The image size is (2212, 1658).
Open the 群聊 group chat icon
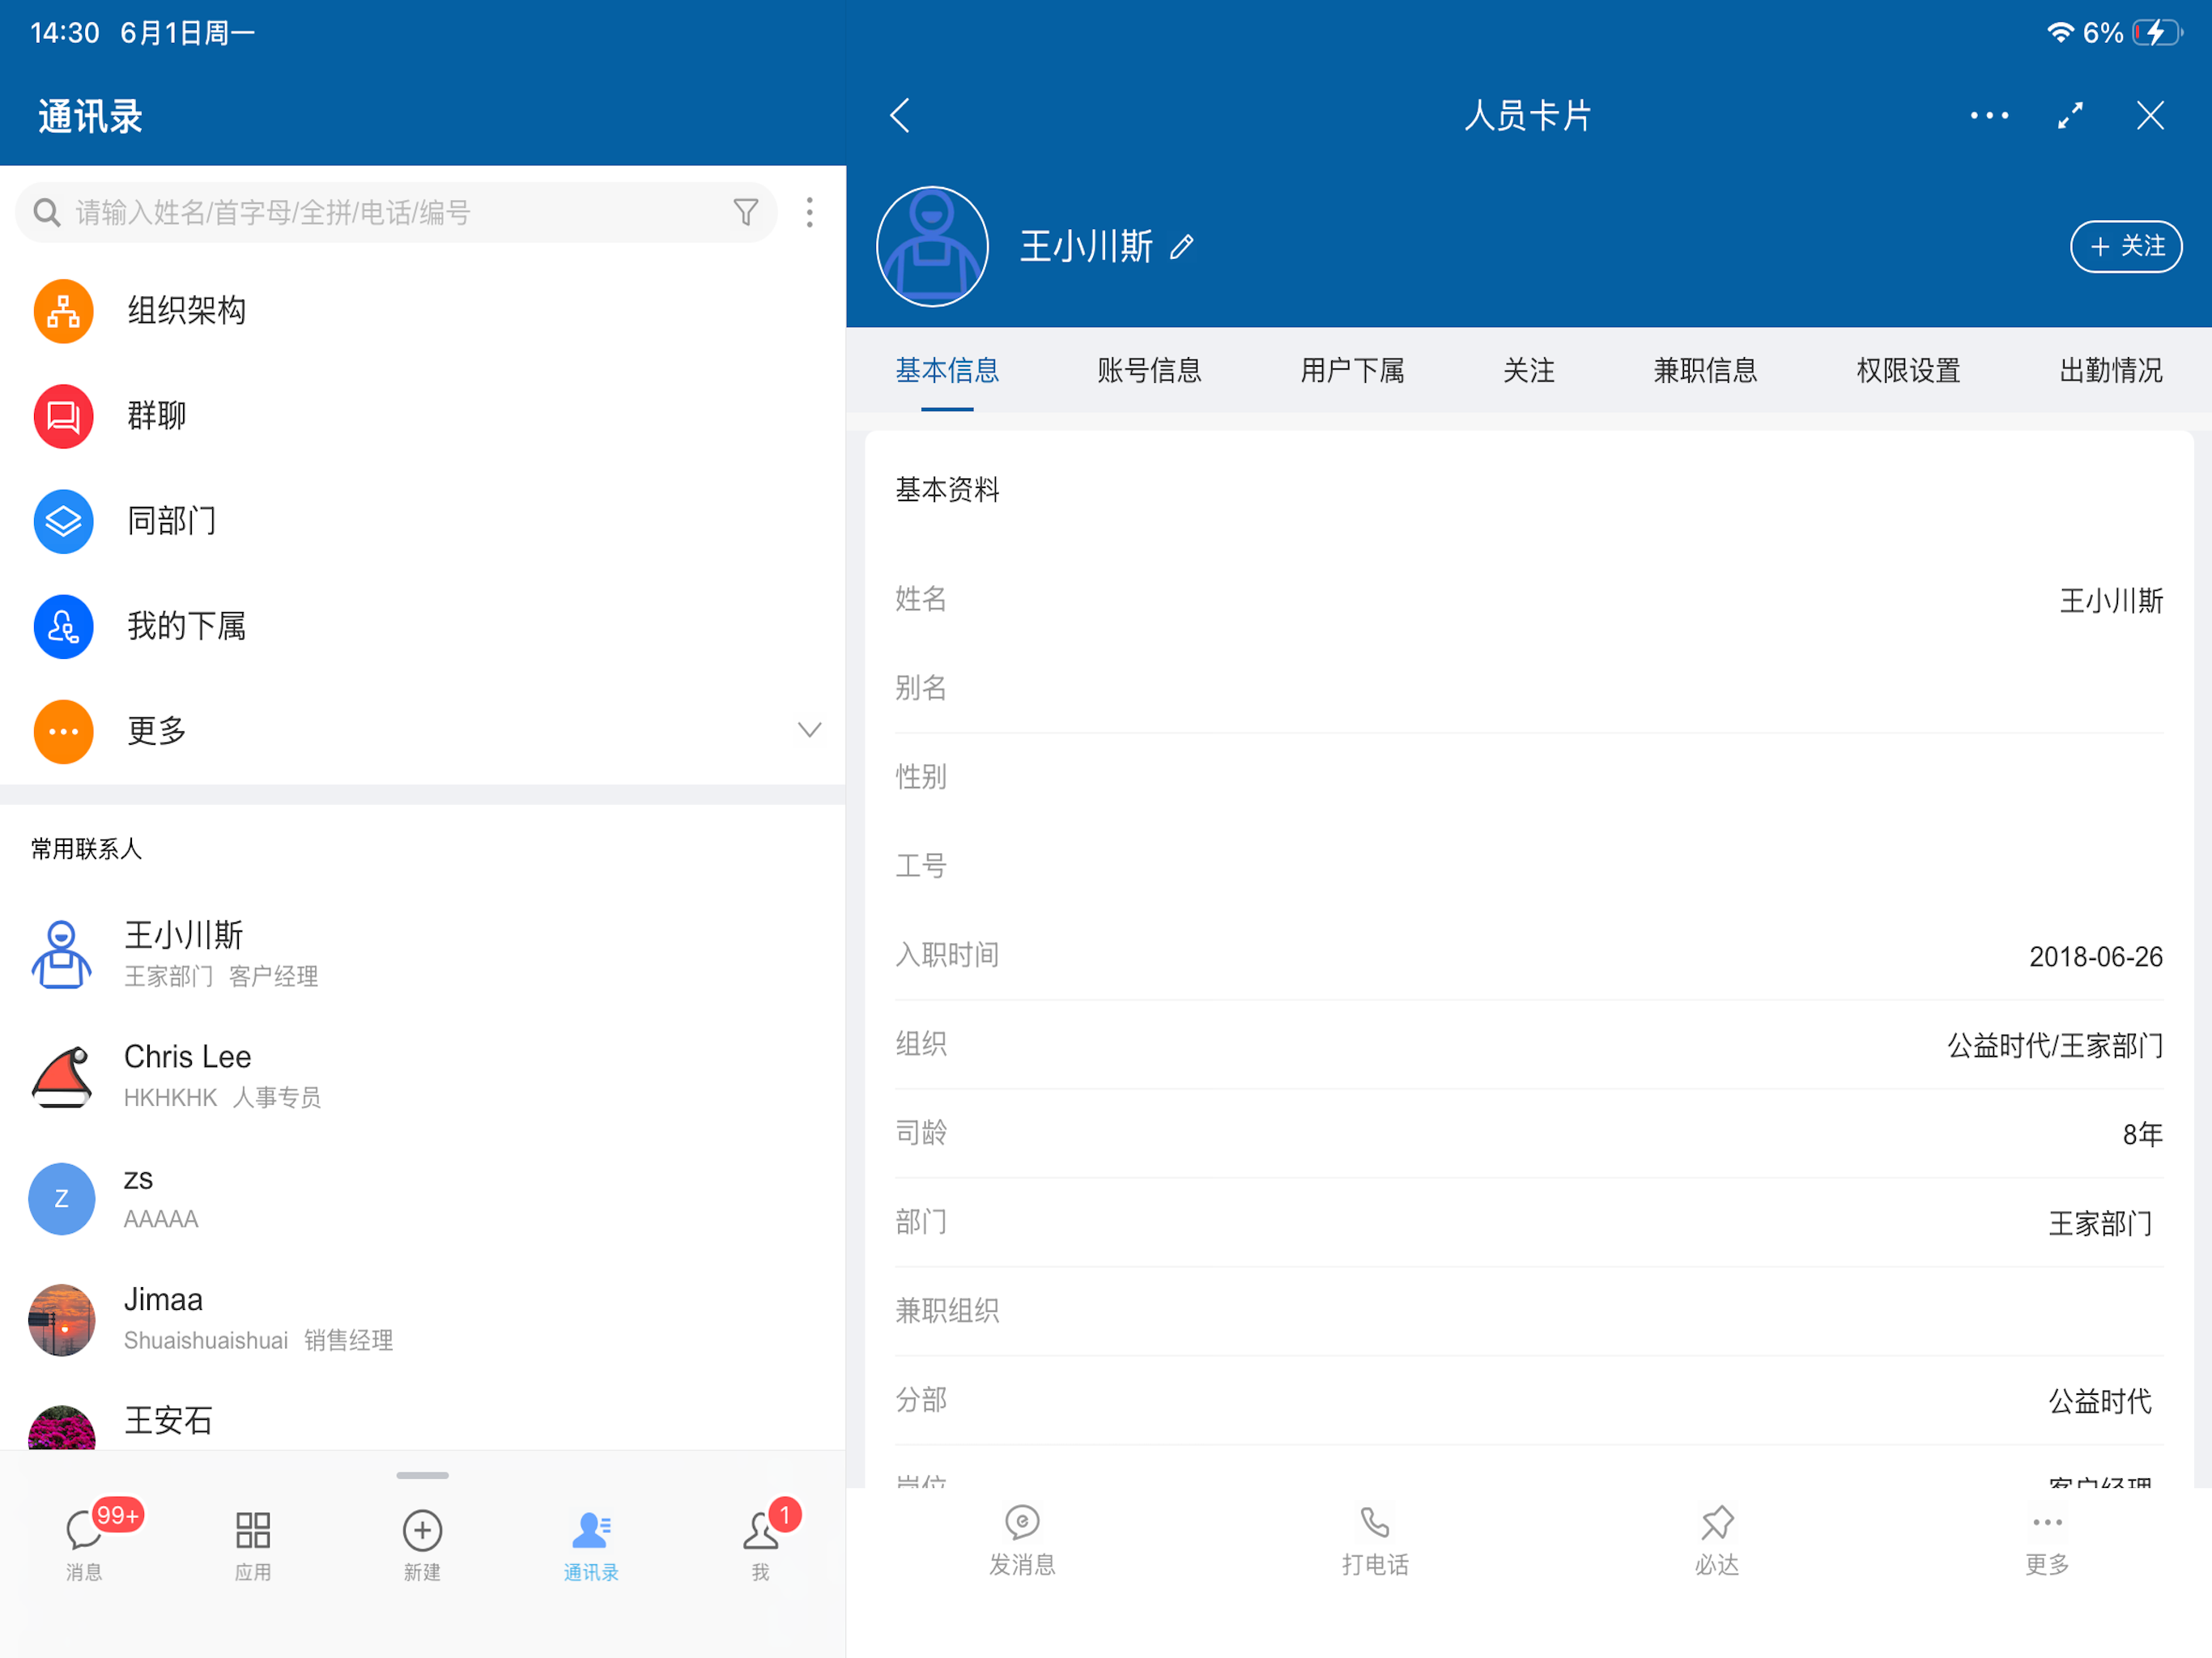(63, 416)
